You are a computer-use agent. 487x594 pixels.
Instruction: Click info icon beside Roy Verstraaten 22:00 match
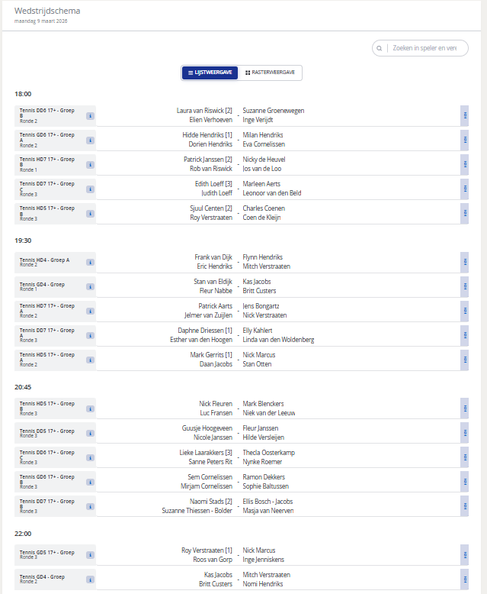click(x=90, y=556)
